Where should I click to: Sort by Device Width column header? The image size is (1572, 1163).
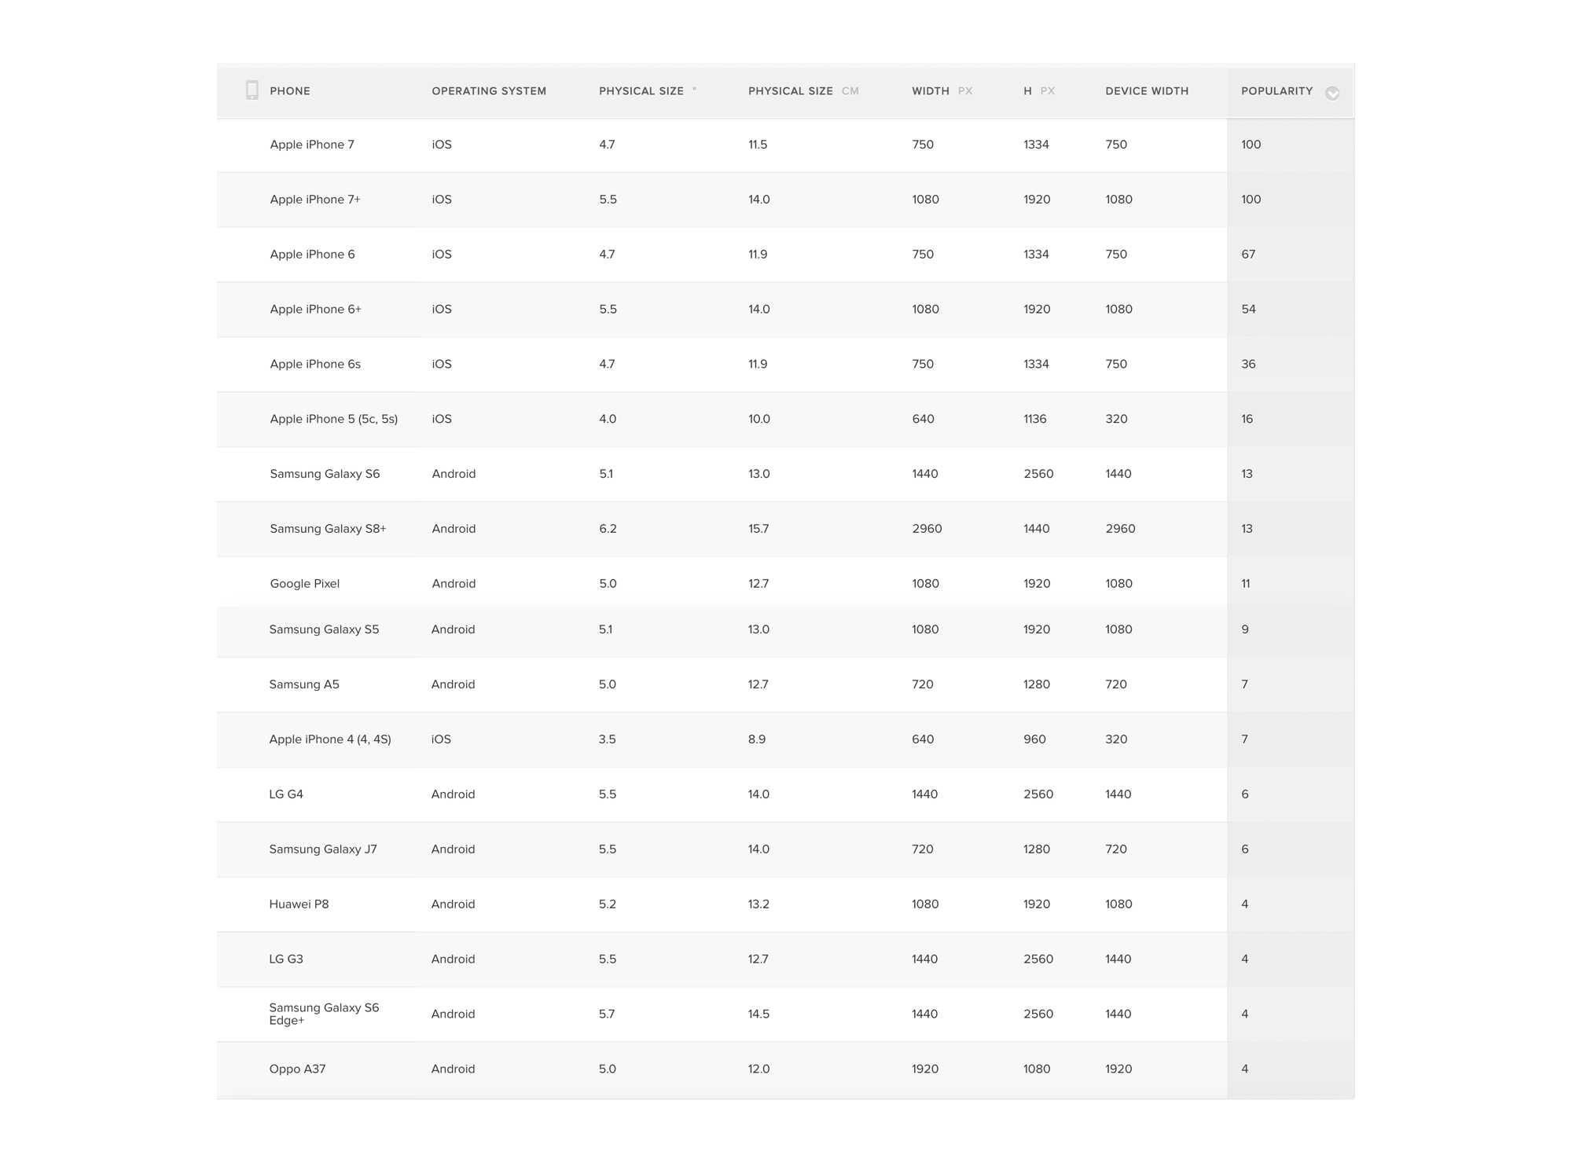click(x=1147, y=91)
